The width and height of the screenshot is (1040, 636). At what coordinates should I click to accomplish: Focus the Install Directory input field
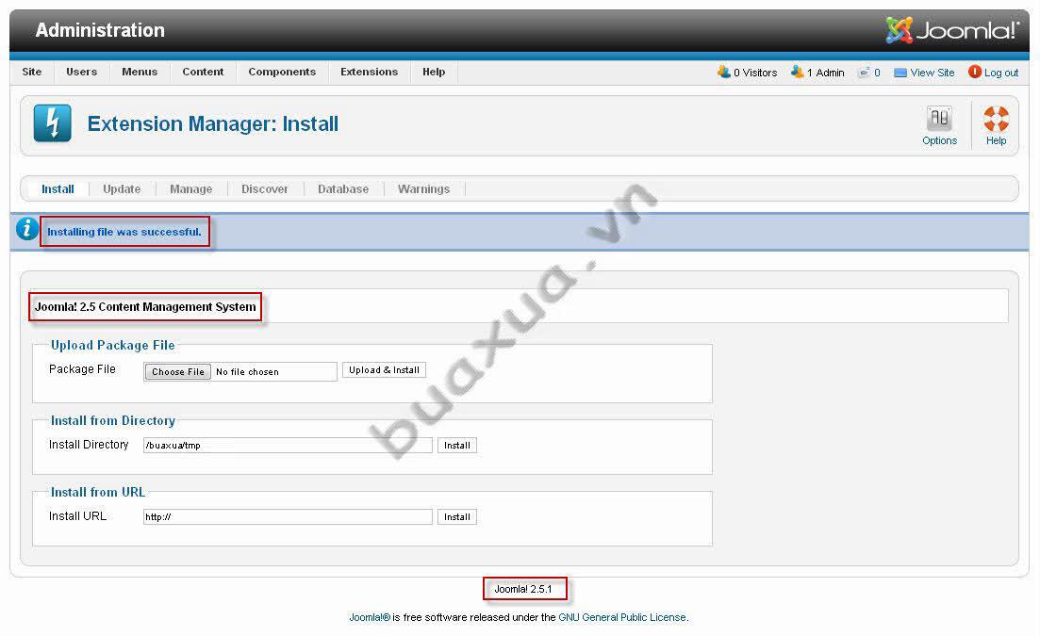tap(288, 445)
